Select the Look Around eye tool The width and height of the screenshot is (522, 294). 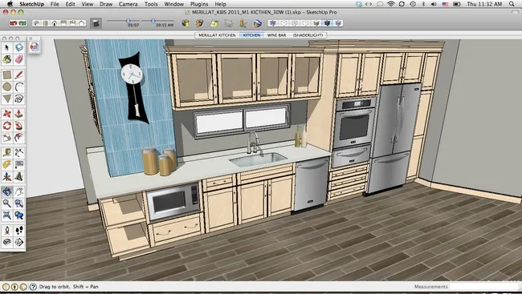point(7,242)
